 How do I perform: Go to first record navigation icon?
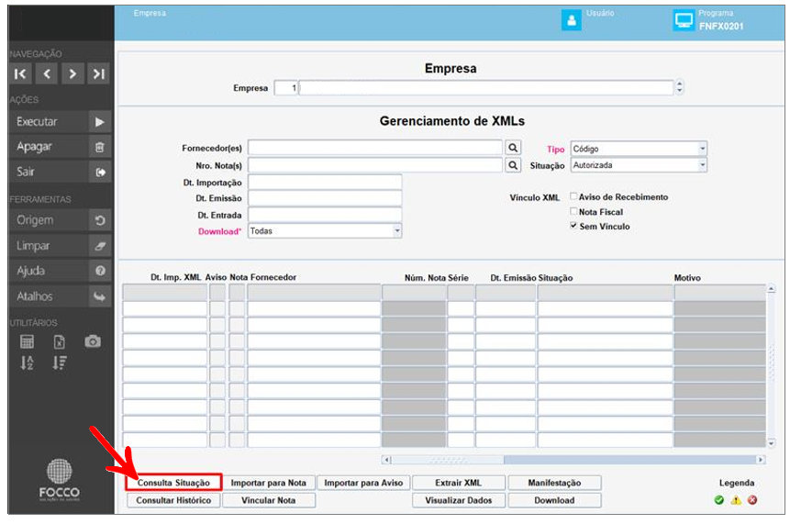(x=21, y=74)
